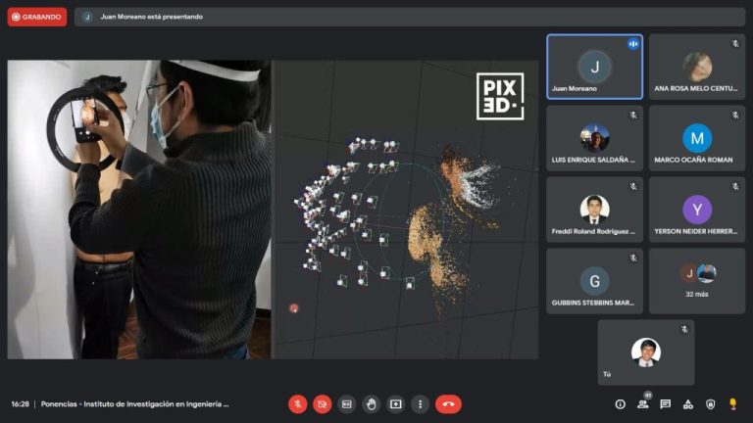Open the meeting details info icon
Viewport: 753px width, 423px height.
(x=620, y=403)
